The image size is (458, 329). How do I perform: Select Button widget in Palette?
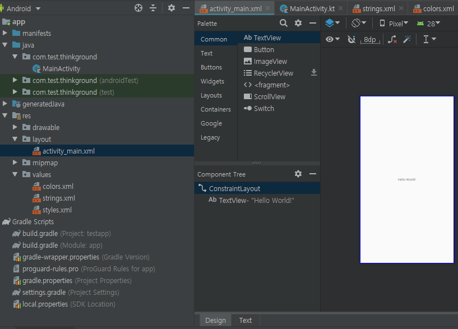point(279,50)
